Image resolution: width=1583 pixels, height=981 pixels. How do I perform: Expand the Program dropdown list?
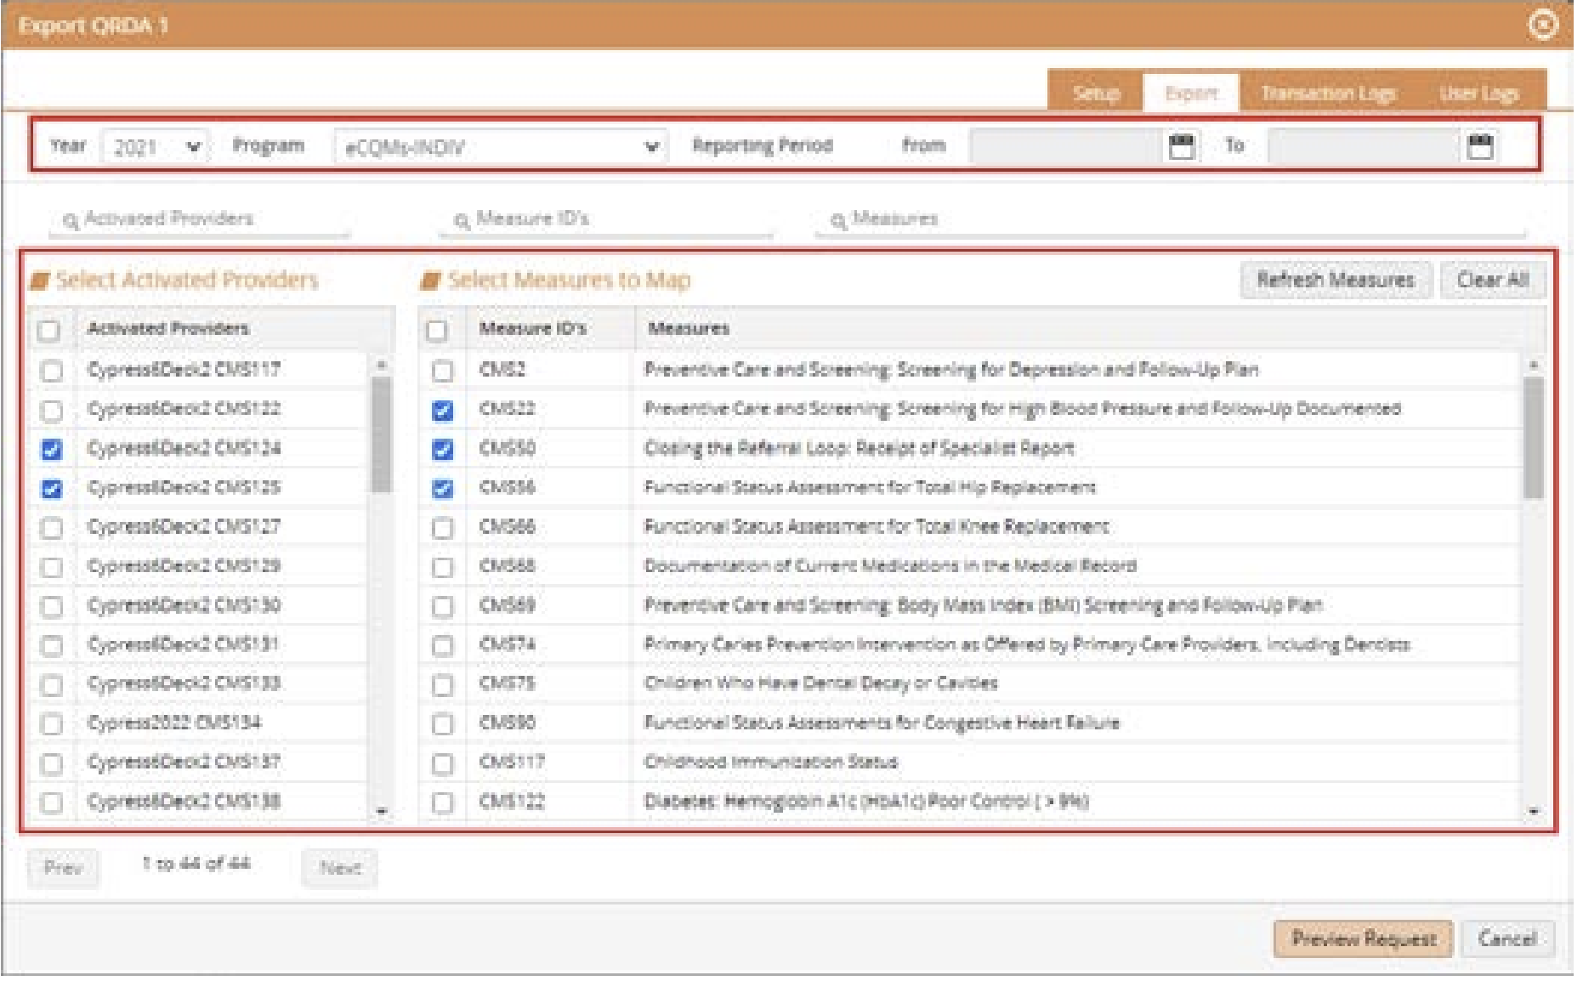[x=501, y=147]
